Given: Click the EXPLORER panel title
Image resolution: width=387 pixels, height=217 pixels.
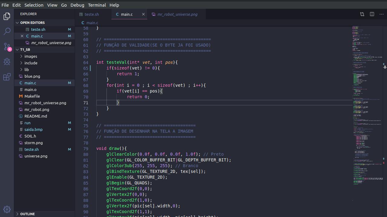Looking at the screenshot, I should click(28, 14).
